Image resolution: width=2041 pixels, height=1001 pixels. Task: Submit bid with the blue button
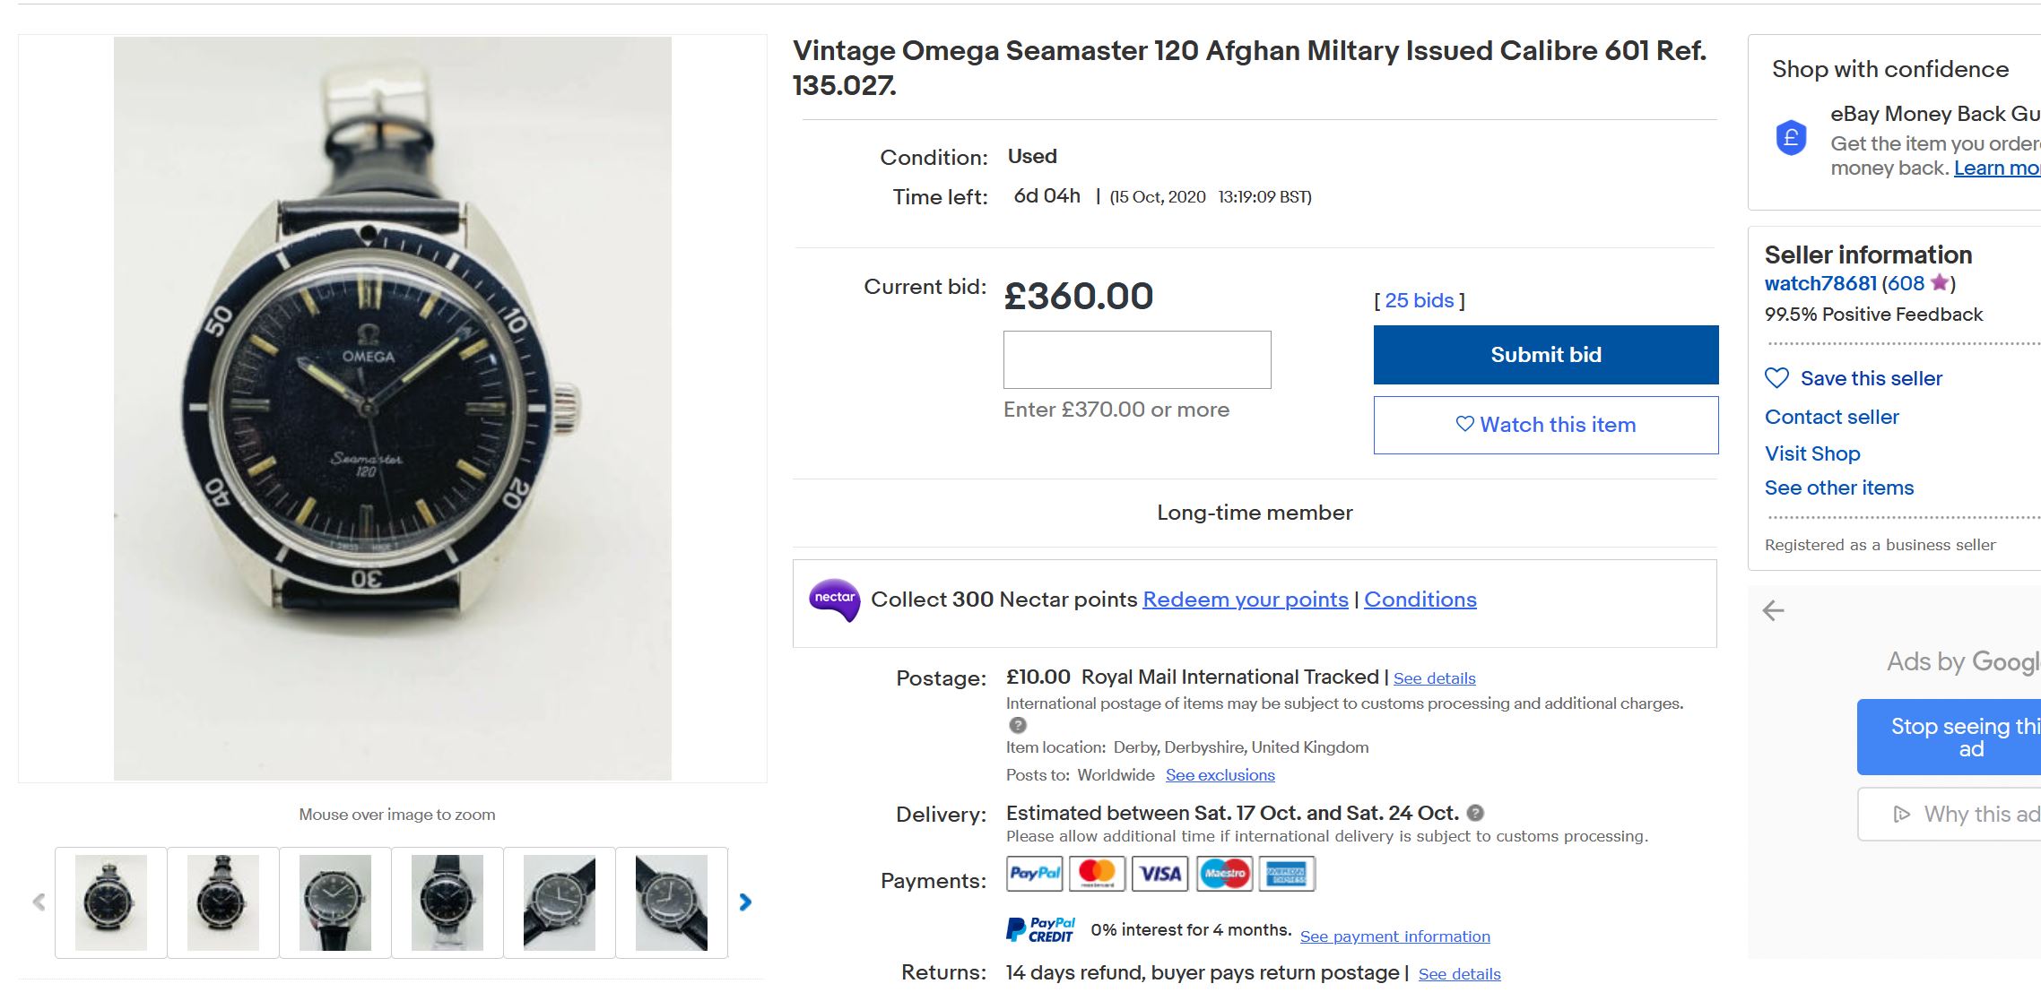pyautogui.click(x=1546, y=355)
